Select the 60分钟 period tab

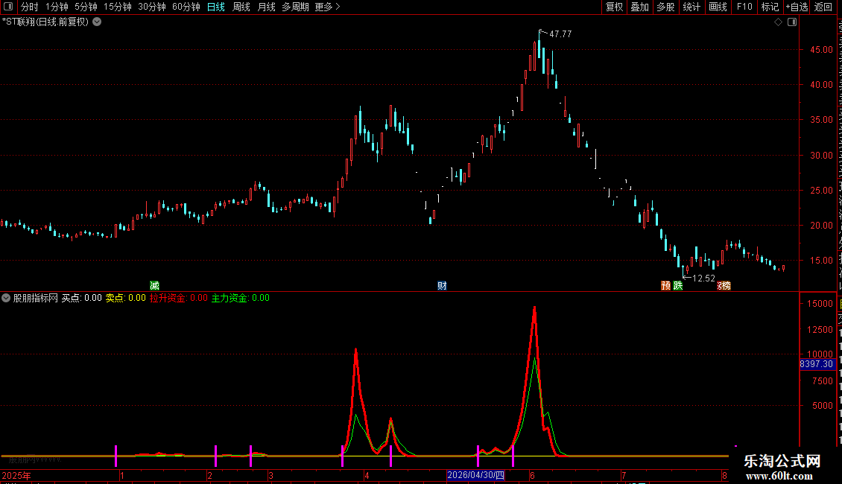[186, 7]
